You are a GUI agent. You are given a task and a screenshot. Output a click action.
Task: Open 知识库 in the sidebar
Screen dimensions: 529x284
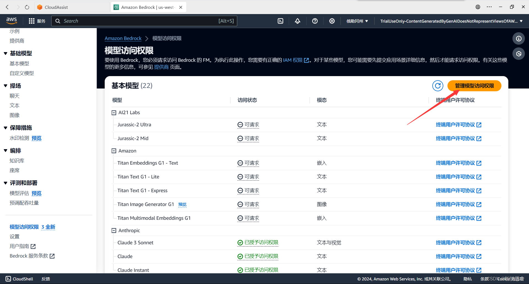[x=17, y=161]
